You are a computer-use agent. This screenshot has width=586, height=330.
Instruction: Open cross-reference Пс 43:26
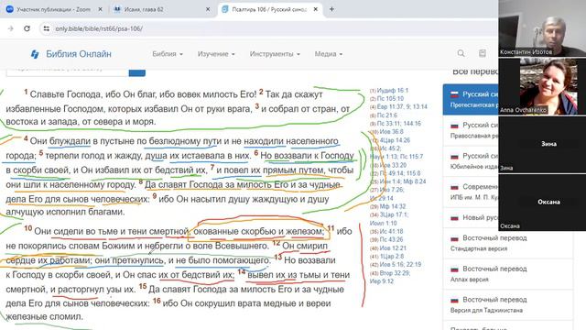tap(391, 239)
